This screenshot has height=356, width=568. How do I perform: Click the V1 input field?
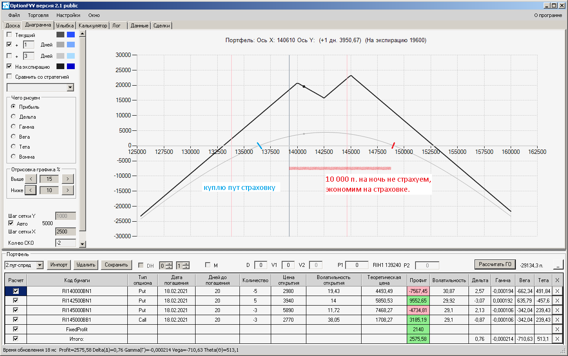tap(288, 265)
